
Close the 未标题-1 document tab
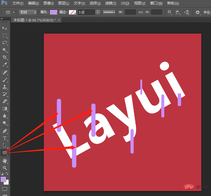point(59,20)
